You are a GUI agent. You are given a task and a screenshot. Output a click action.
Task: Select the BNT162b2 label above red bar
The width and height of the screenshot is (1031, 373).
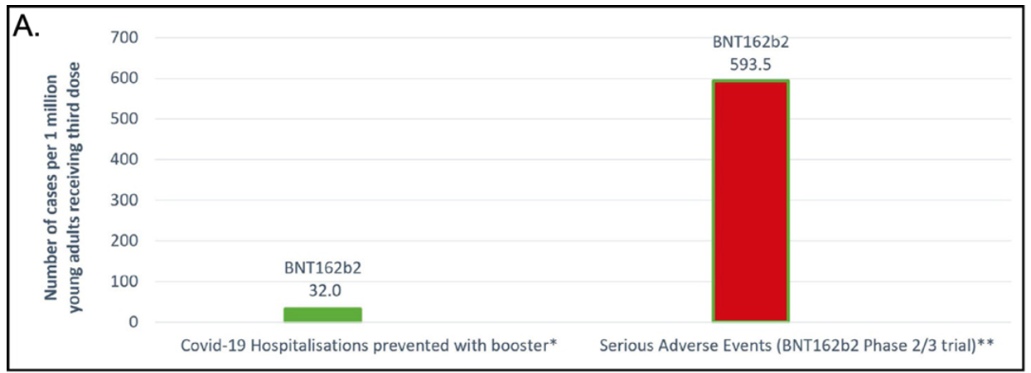click(751, 41)
